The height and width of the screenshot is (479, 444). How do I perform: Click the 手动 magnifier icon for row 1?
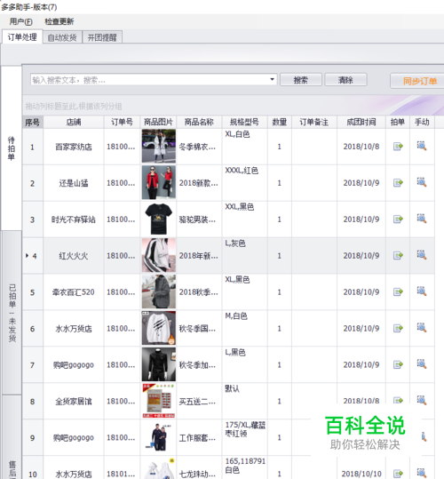pyautogui.click(x=422, y=146)
